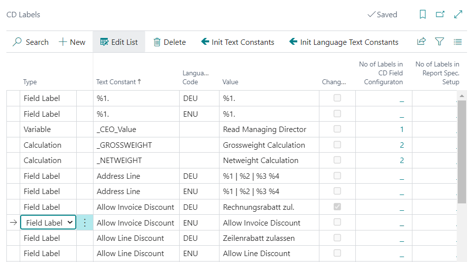Open label count link for _GROSSWEIGHT row

point(402,145)
